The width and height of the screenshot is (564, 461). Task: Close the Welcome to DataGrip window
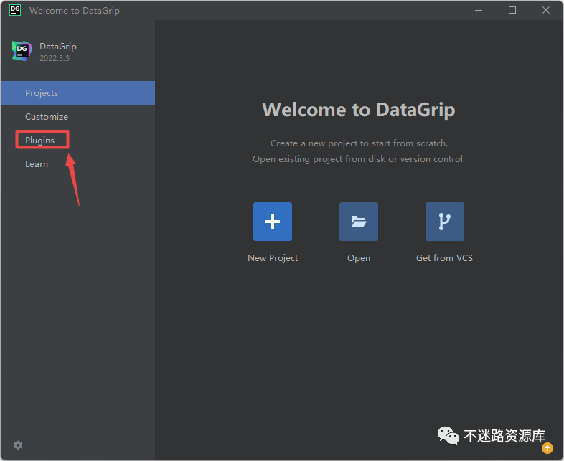(x=546, y=11)
